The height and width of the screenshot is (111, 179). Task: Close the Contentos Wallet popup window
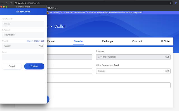tap(1, 7)
